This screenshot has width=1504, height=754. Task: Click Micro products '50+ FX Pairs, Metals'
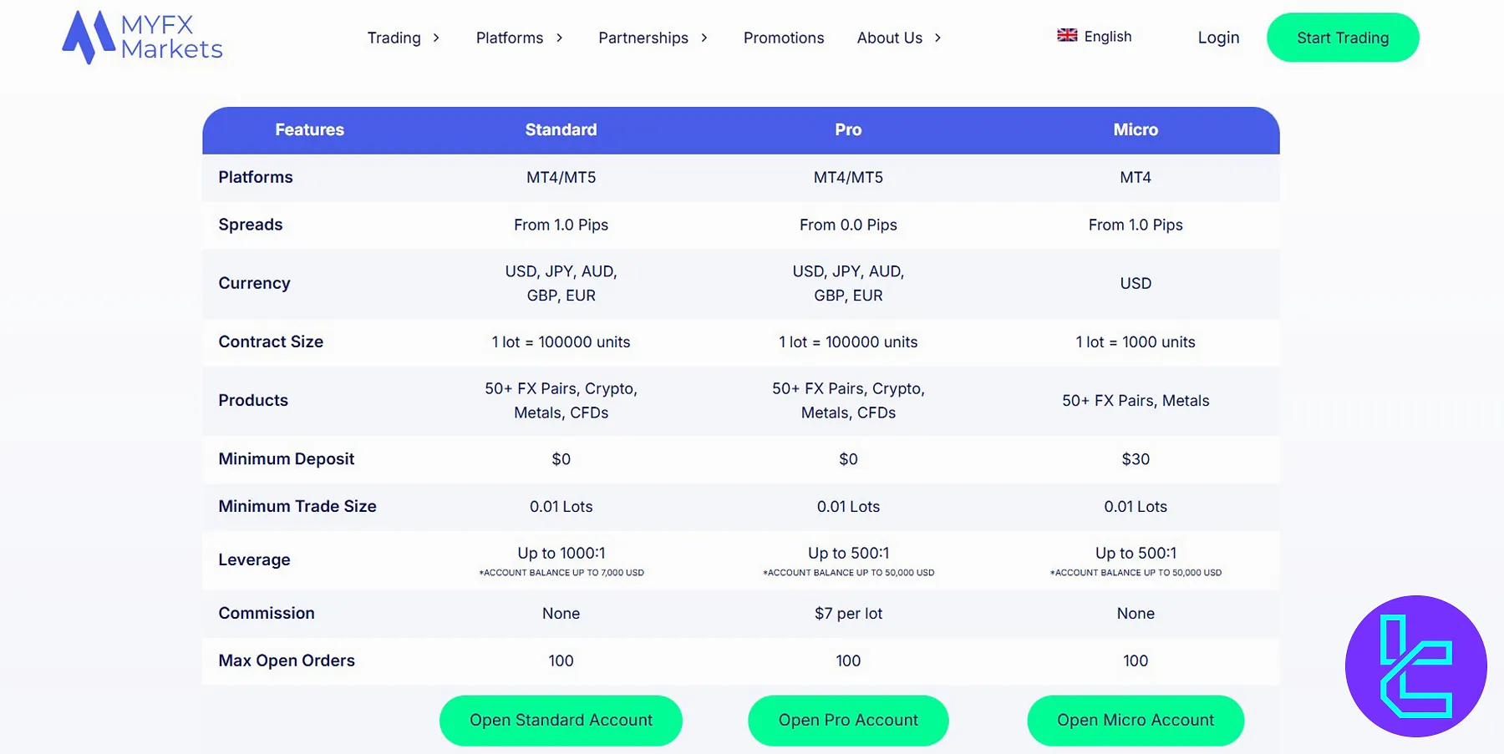pos(1136,400)
